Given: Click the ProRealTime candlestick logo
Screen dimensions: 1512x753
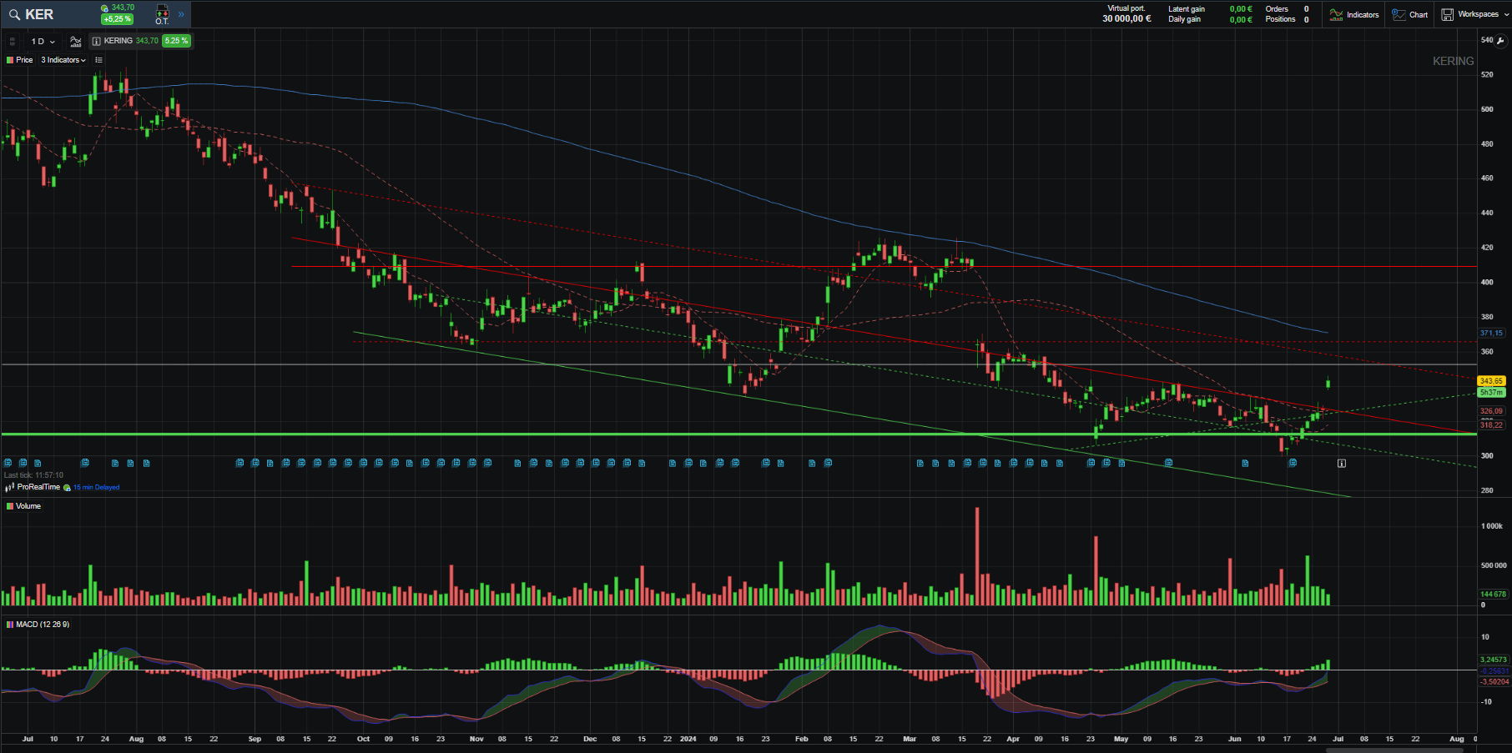Looking at the screenshot, I should 10,488.
